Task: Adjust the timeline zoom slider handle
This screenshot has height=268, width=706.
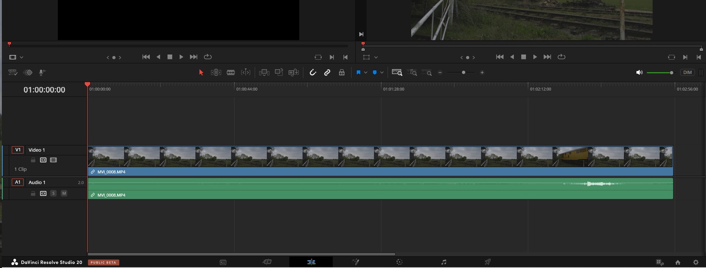Action: [463, 73]
